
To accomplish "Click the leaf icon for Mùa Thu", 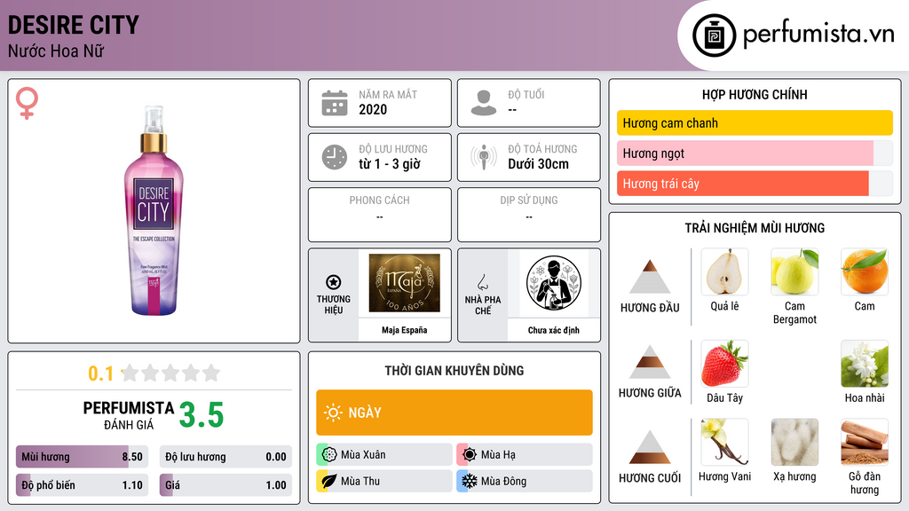I will coord(329,481).
